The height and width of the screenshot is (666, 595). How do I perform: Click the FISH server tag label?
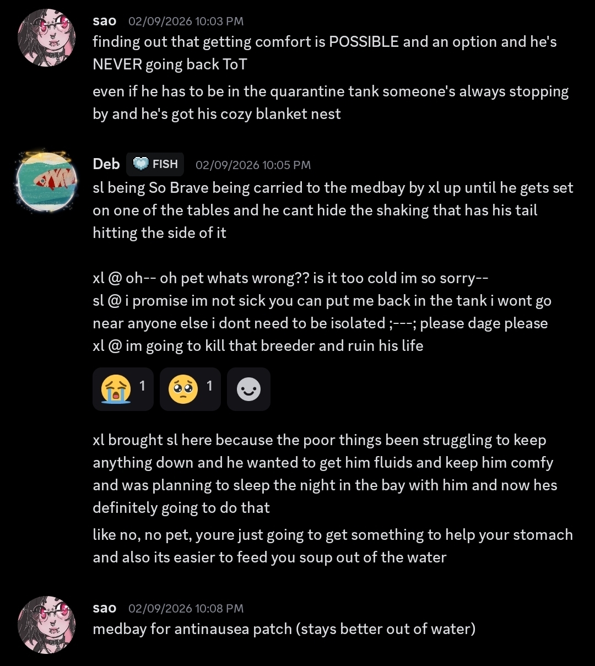(165, 164)
